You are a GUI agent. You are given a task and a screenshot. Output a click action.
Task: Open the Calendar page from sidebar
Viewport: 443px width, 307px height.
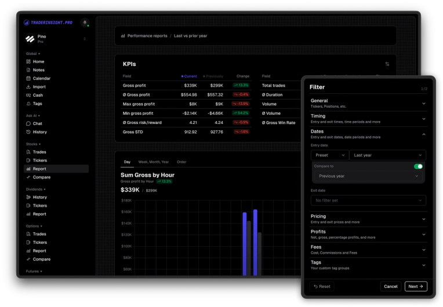pyautogui.click(x=42, y=78)
